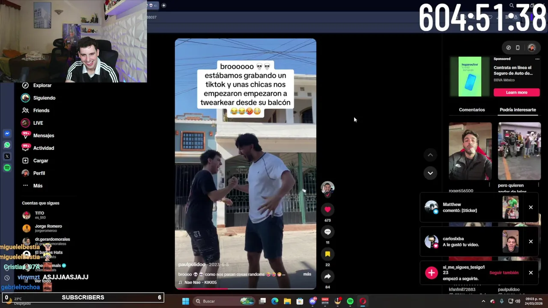
Task: Open video comments bubble icon
Action: click(x=328, y=231)
